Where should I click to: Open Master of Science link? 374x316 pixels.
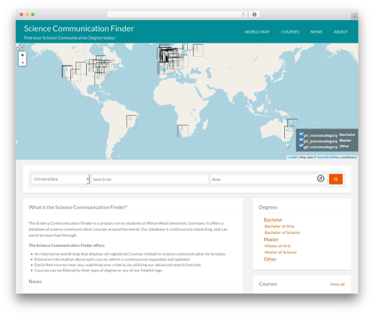point(280,253)
